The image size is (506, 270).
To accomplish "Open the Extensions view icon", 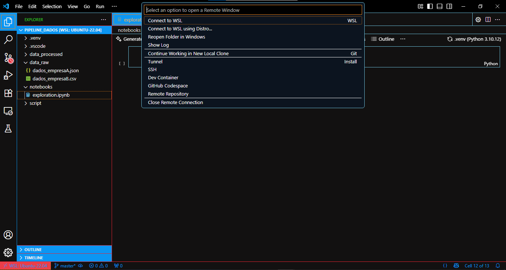I will tap(8, 93).
